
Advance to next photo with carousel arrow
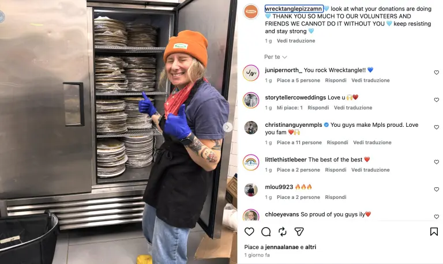227,127
